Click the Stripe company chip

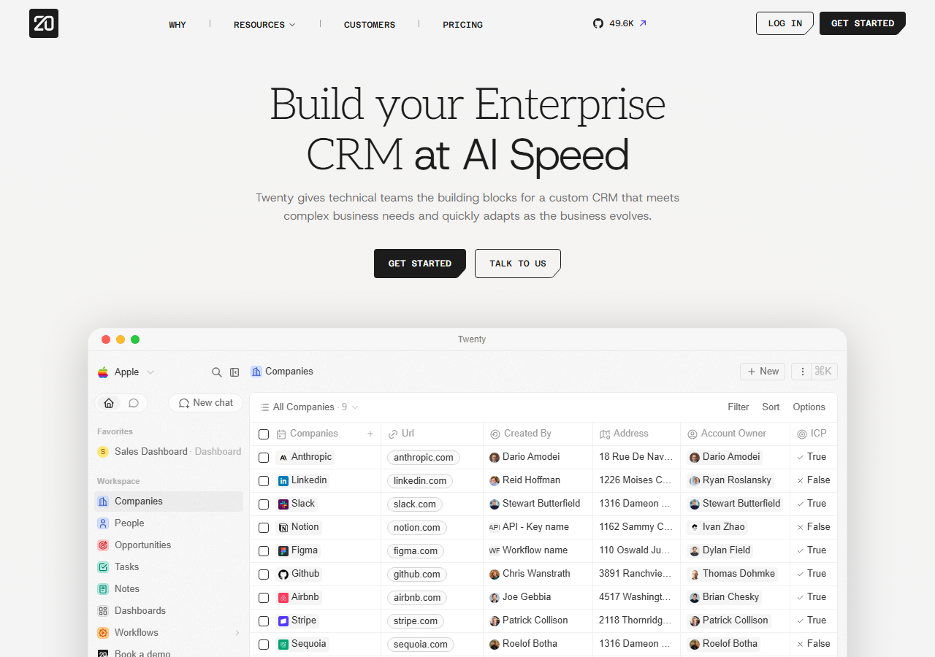(297, 620)
